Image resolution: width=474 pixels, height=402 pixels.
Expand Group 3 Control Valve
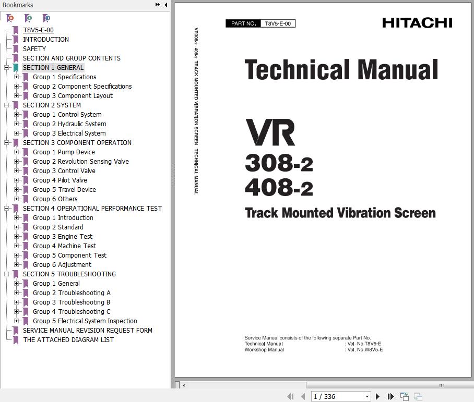pos(16,171)
